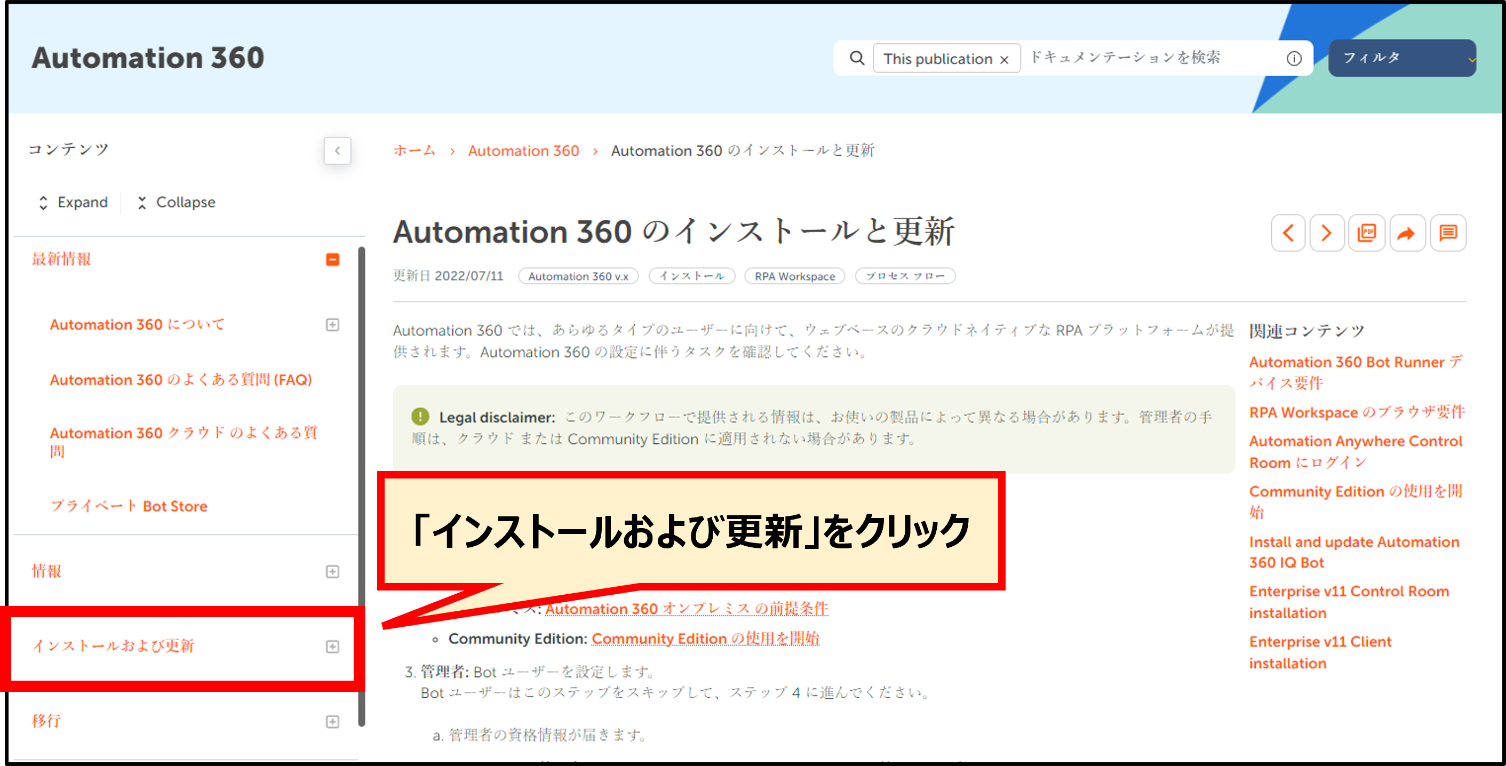The height and width of the screenshot is (766, 1506).
Task: Open body link Community Edition の使用を開始
Action: pyautogui.click(x=705, y=639)
